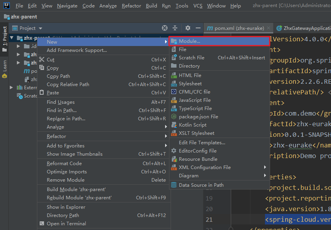Expand Add to Favorites submenu arrow
The image size is (331, 230).
(166, 145)
